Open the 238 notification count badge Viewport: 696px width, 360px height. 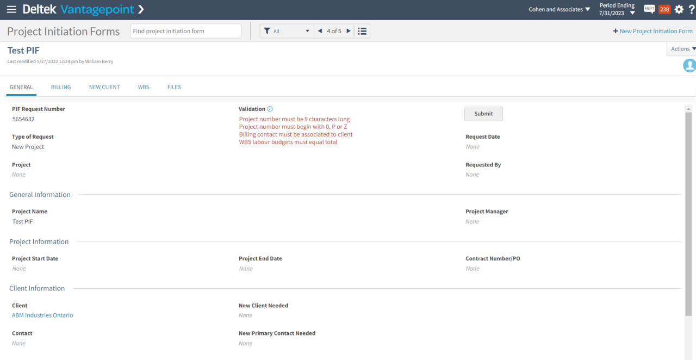(x=663, y=9)
